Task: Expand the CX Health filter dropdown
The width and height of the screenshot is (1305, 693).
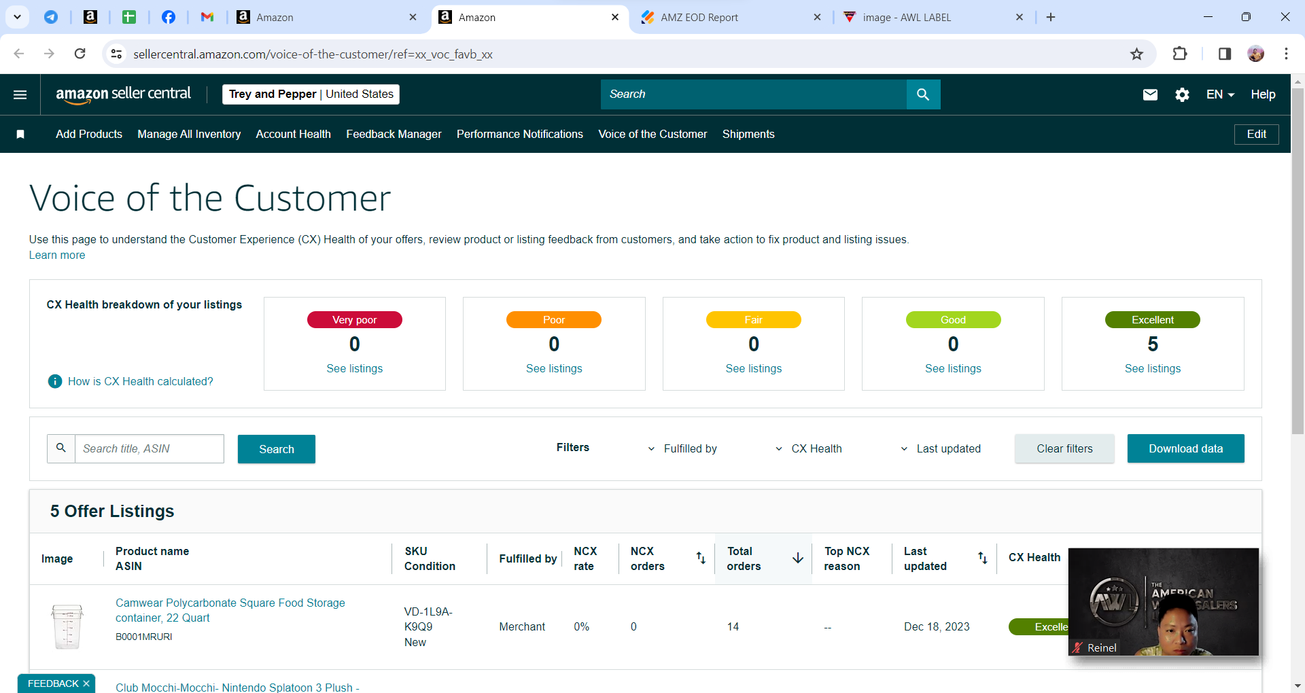Action: click(x=808, y=449)
